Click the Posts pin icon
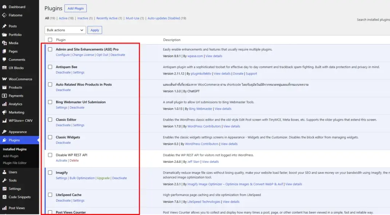The width and height of the screenshot is (390, 215). [5, 26]
